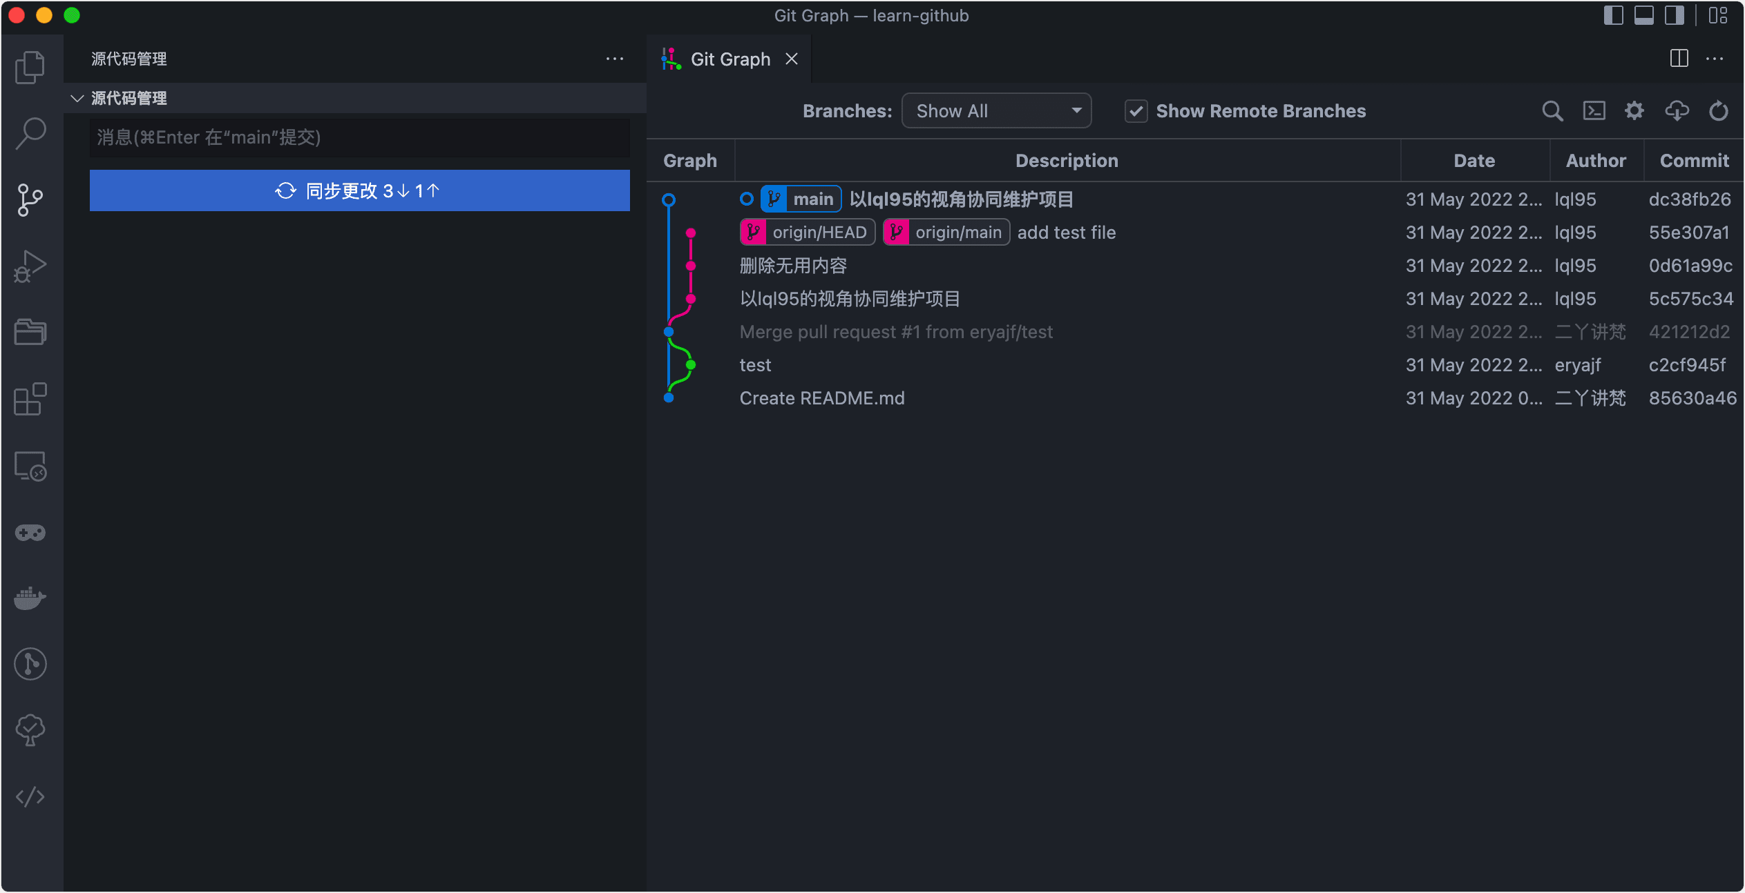
Task: Select the '删除无用内容' commit row
Action: [x=1195, y=266]
